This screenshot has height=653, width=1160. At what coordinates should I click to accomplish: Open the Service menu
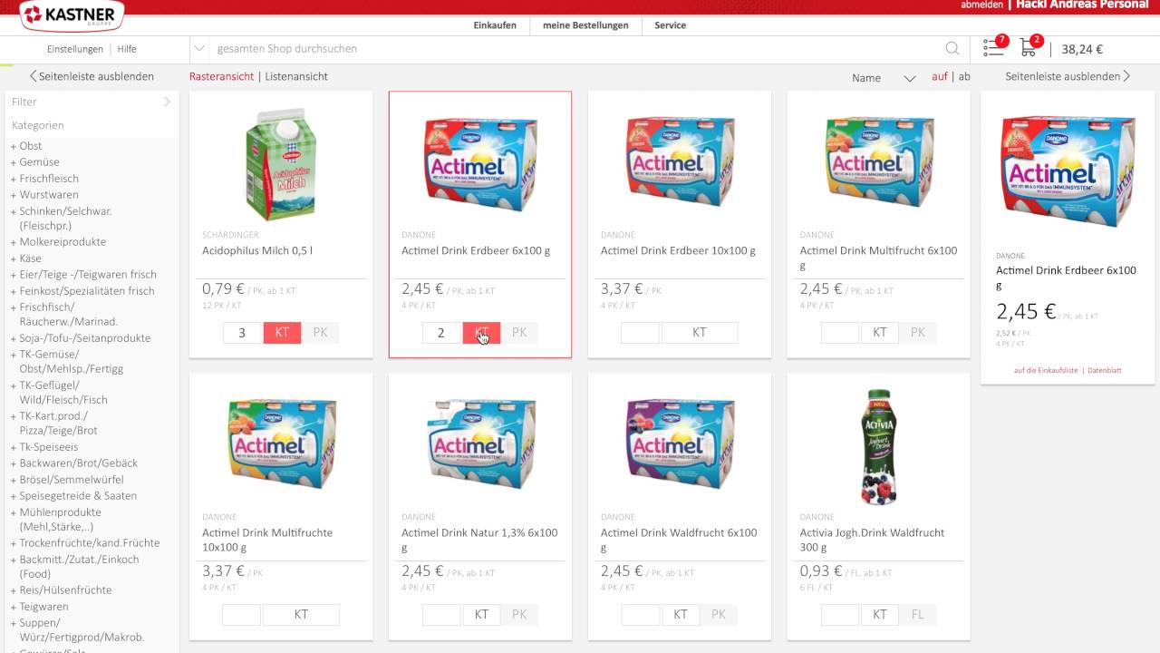671,25
